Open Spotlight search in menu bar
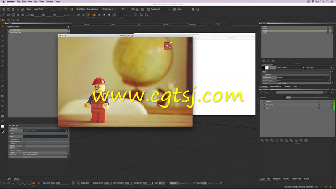The image size is (336, 189). tap(328, 2)
